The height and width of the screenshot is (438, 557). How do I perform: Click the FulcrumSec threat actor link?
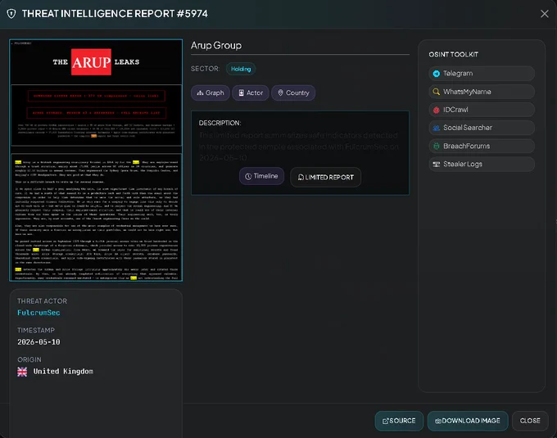pyautogui.click(x=38, y=313)
